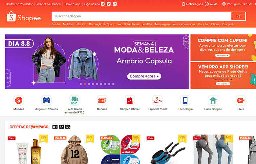Screen dimensions: 256x164
Task: Select the Frete Grátis truck icon
Action: point(74,100)
